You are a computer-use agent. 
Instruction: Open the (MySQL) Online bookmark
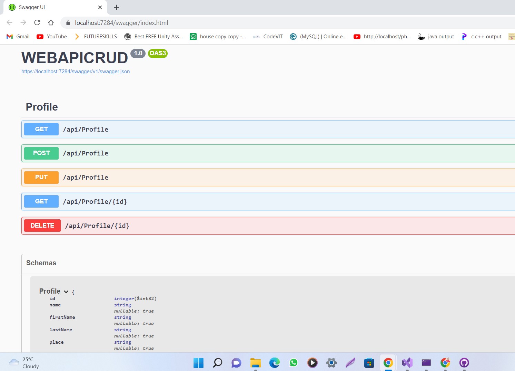pyautogui.click(x=318, y=37)
